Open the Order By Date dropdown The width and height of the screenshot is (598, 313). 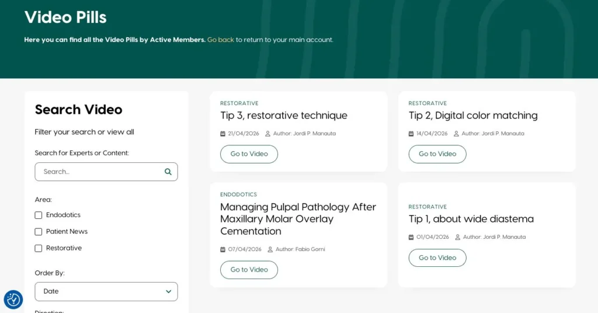click(x=106, y=291)
